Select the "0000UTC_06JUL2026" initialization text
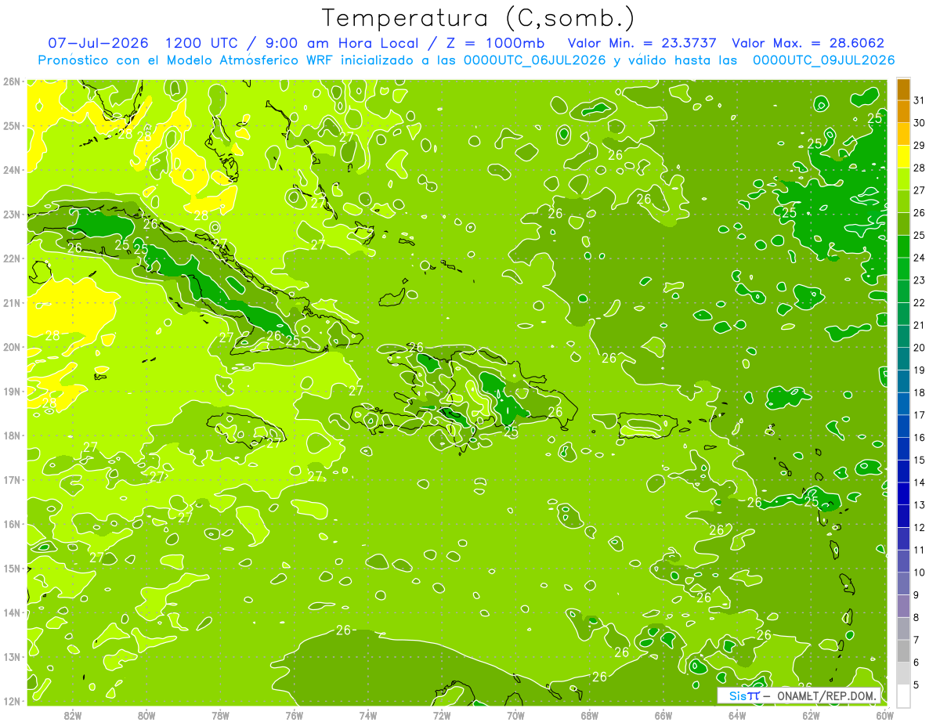 pyautogui.click(x=534, y=60)
